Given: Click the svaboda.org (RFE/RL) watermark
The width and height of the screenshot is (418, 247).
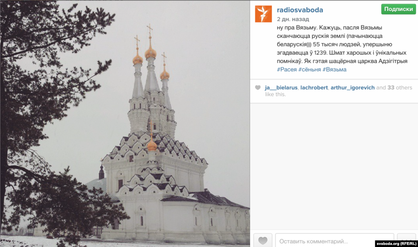Looking at the screenshot, I should click(x=396, y=244).
